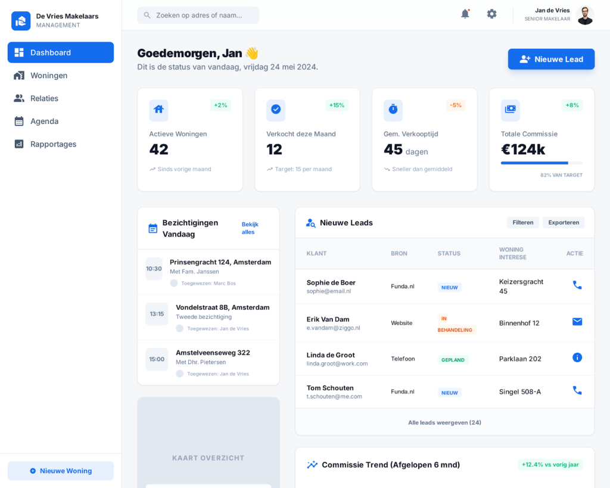The width and height of the screenshot is (610, 488).
Task: Click the Gem. Verkooptijd stopwatch icon
Action: (393, 110)
